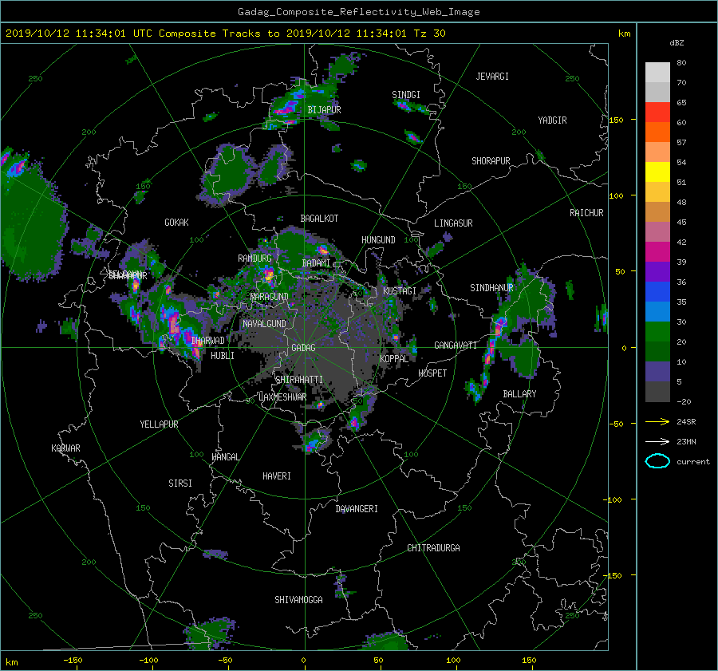Click the SHIRAHATTI city label
Screen dimensions: 718x671
point(299,380)
